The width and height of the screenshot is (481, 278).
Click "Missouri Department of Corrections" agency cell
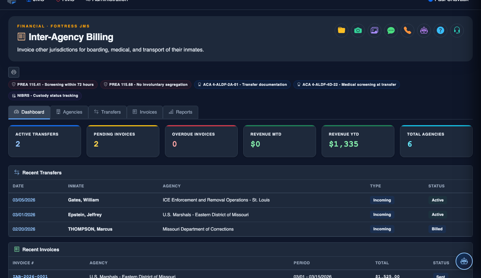click(198, 229)
